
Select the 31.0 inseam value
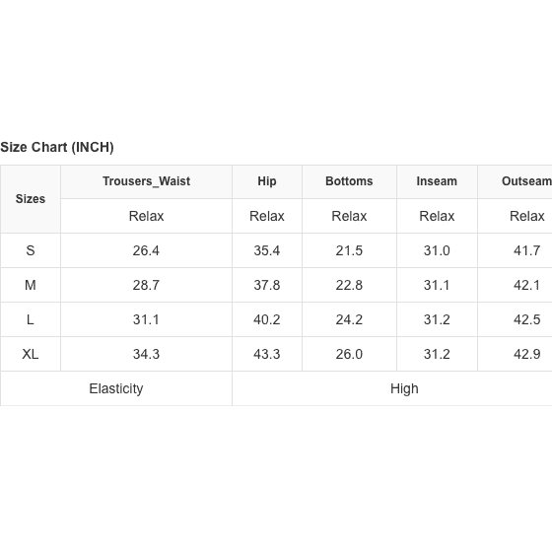point(437,250)
